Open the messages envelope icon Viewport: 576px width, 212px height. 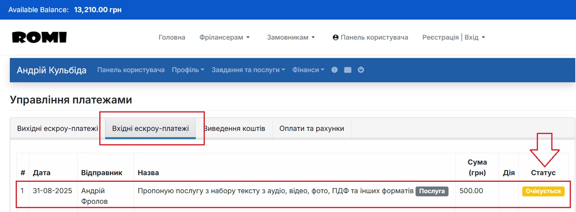point(348,70)
